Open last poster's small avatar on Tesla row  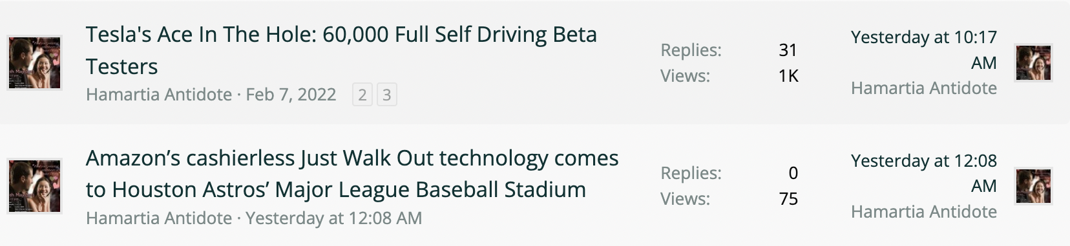[x=1033, y=62]
